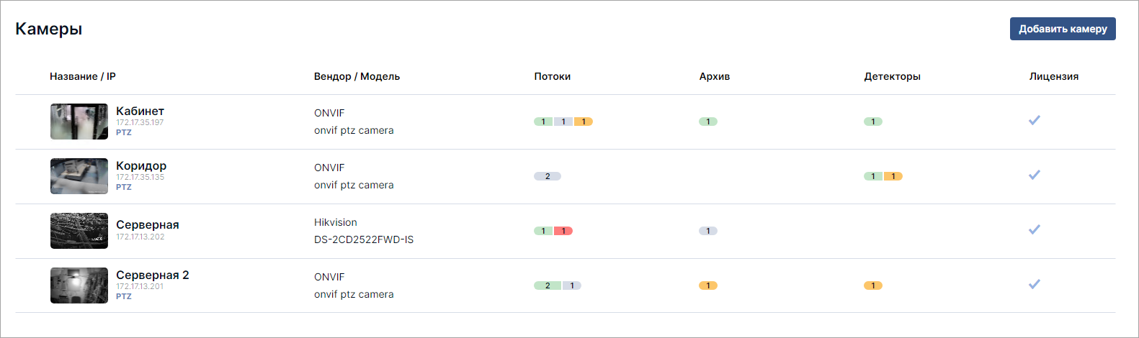Image resolution: width=1139 pixels, height=338 pixels.
Task: Open the Коридор camera thumbnail
Action: coord(79,176)
